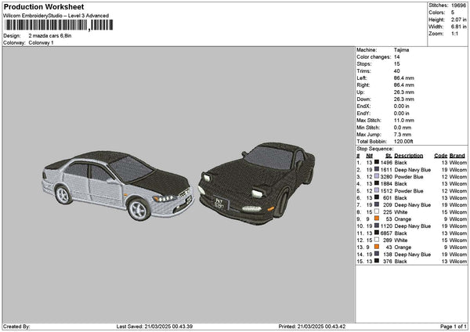This screenshot has height=332, width=470.
Task: Click the barcode under the worksheet title
Action: pos(58,26)
